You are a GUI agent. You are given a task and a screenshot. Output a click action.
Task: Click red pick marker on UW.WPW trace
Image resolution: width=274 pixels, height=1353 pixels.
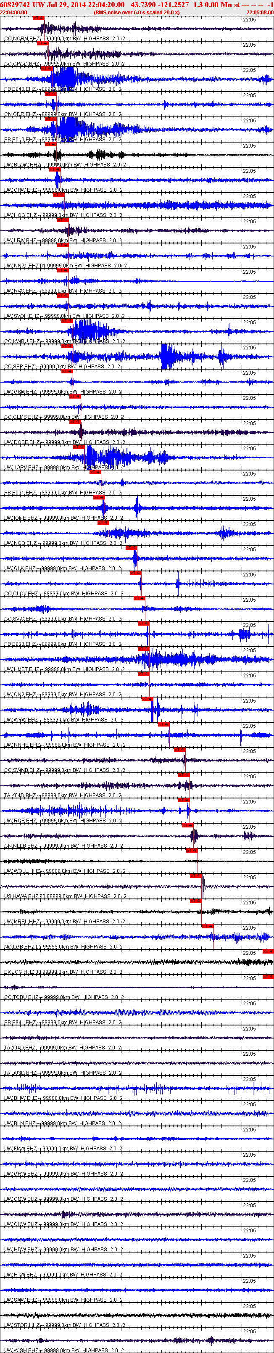147,698
